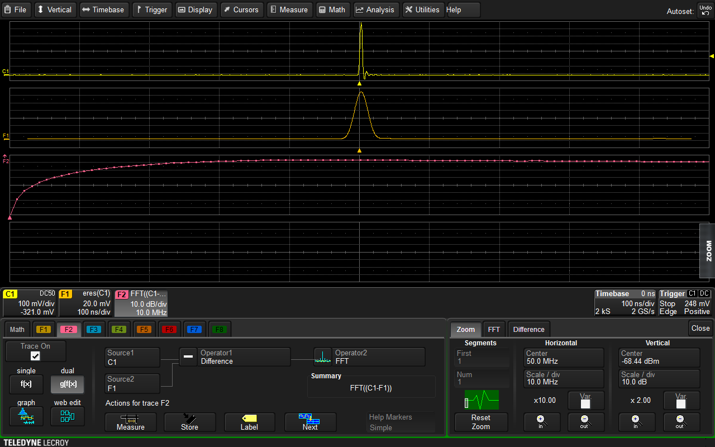Switch to the F1 math tab
This screenshot has width=715, height=447.
tap(44, 329)
